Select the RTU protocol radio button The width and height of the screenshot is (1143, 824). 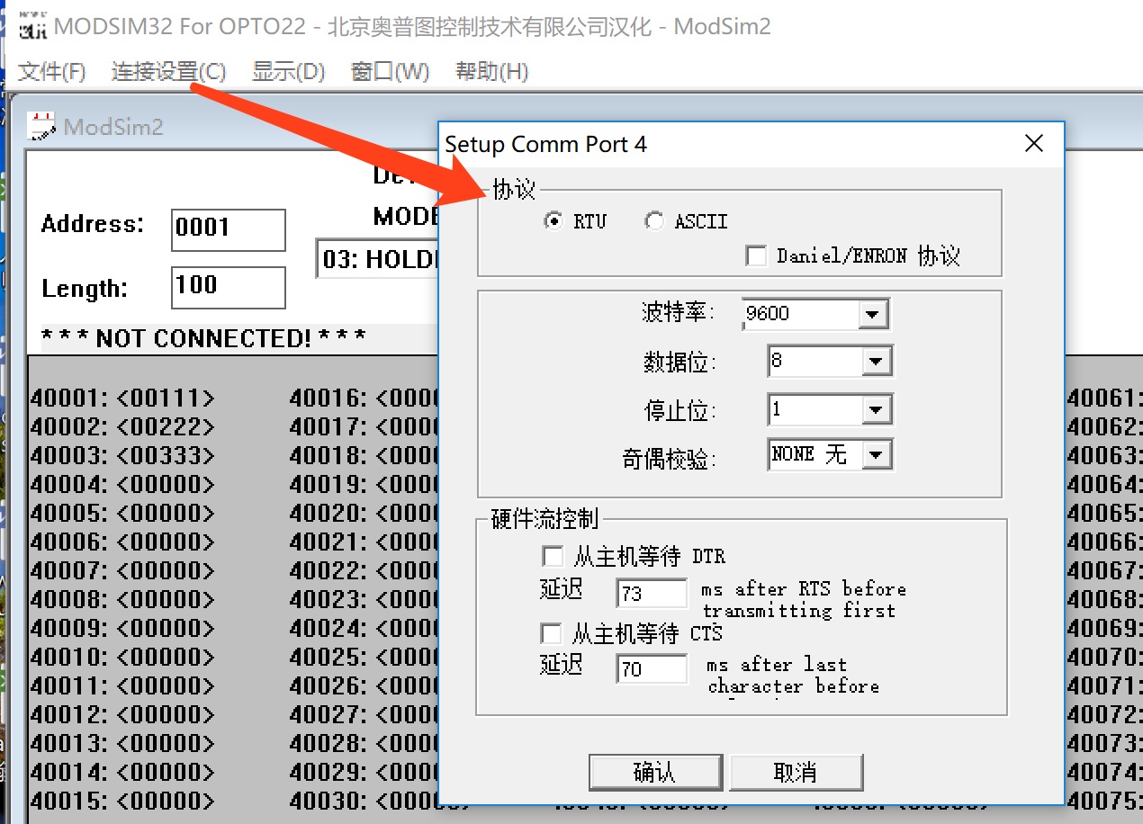pyautogui.click(x=554, y=221)
